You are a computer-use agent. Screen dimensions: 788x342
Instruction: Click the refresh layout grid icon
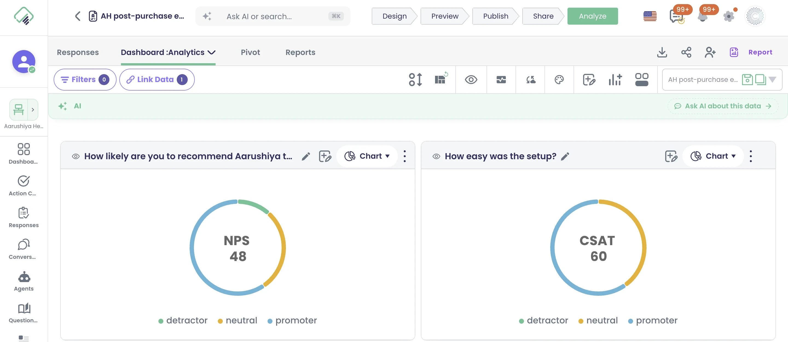[441, 78]
